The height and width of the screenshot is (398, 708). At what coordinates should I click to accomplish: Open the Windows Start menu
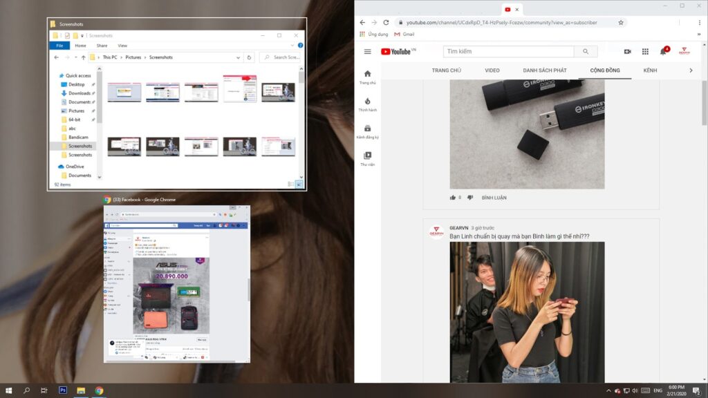coord(8,390)
